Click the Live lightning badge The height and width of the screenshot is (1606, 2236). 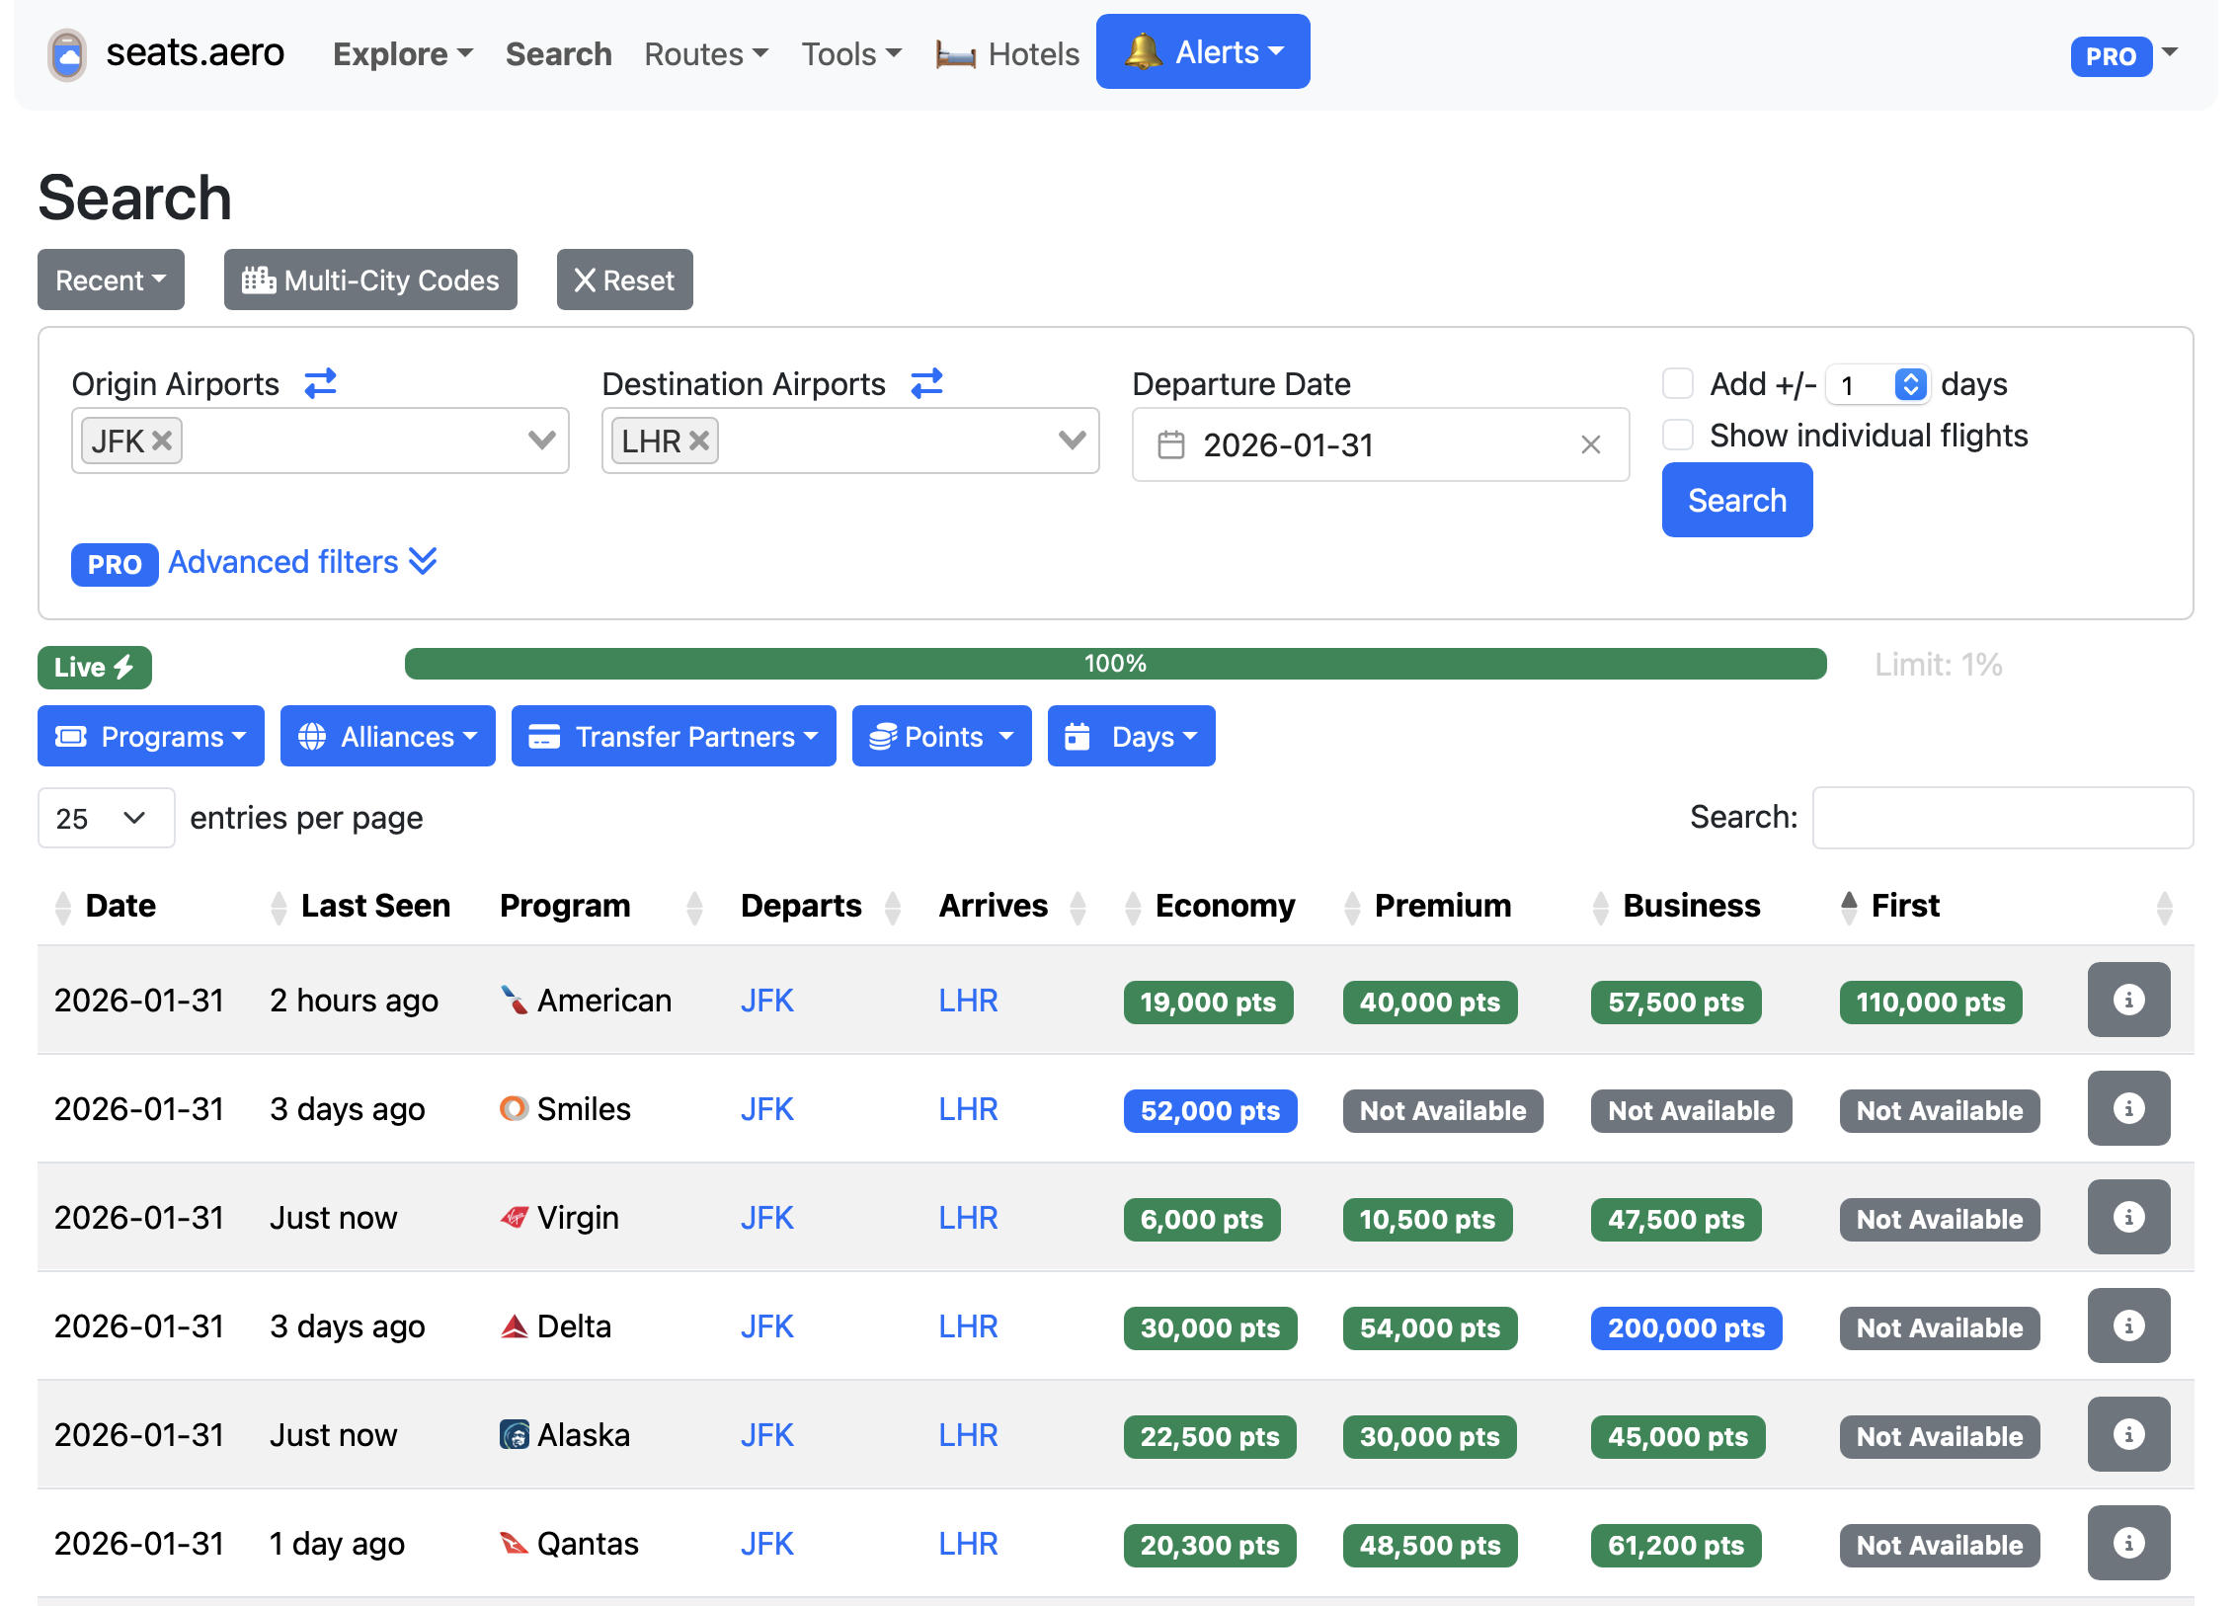95,668
